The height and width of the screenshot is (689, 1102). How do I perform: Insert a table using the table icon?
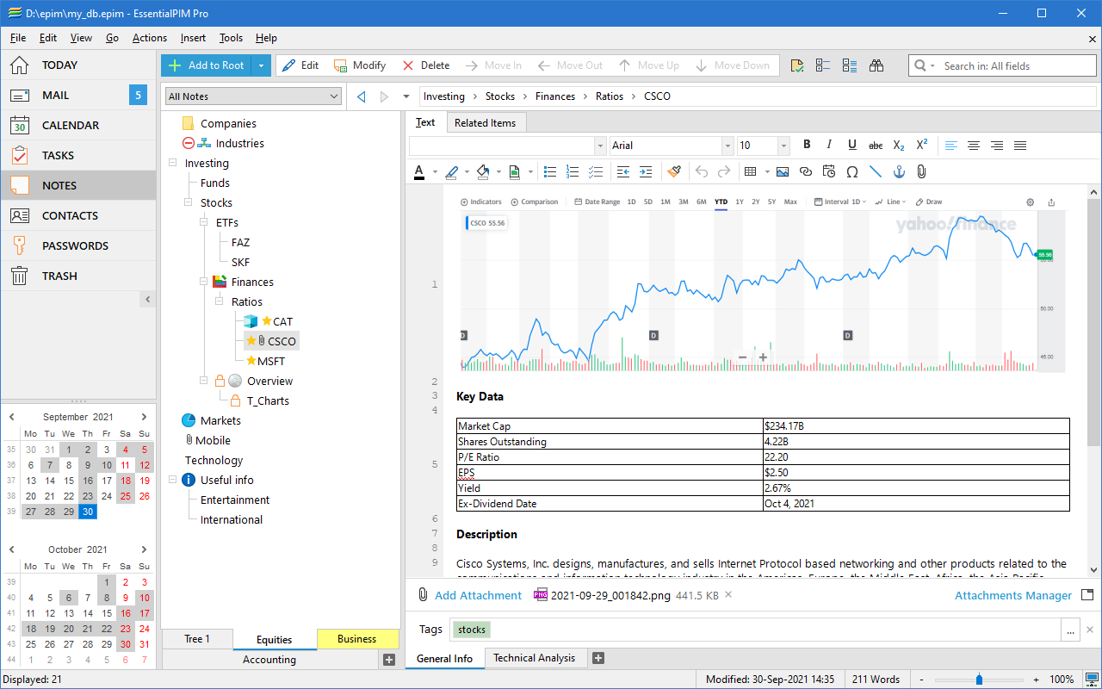[750, 171]
